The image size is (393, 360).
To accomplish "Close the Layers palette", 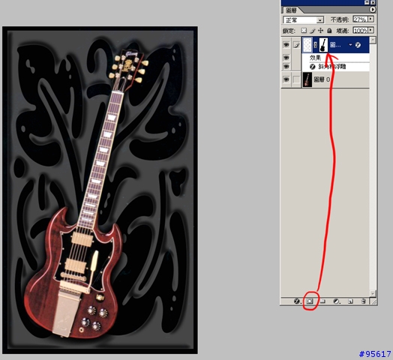I will (x=373, y=2).
